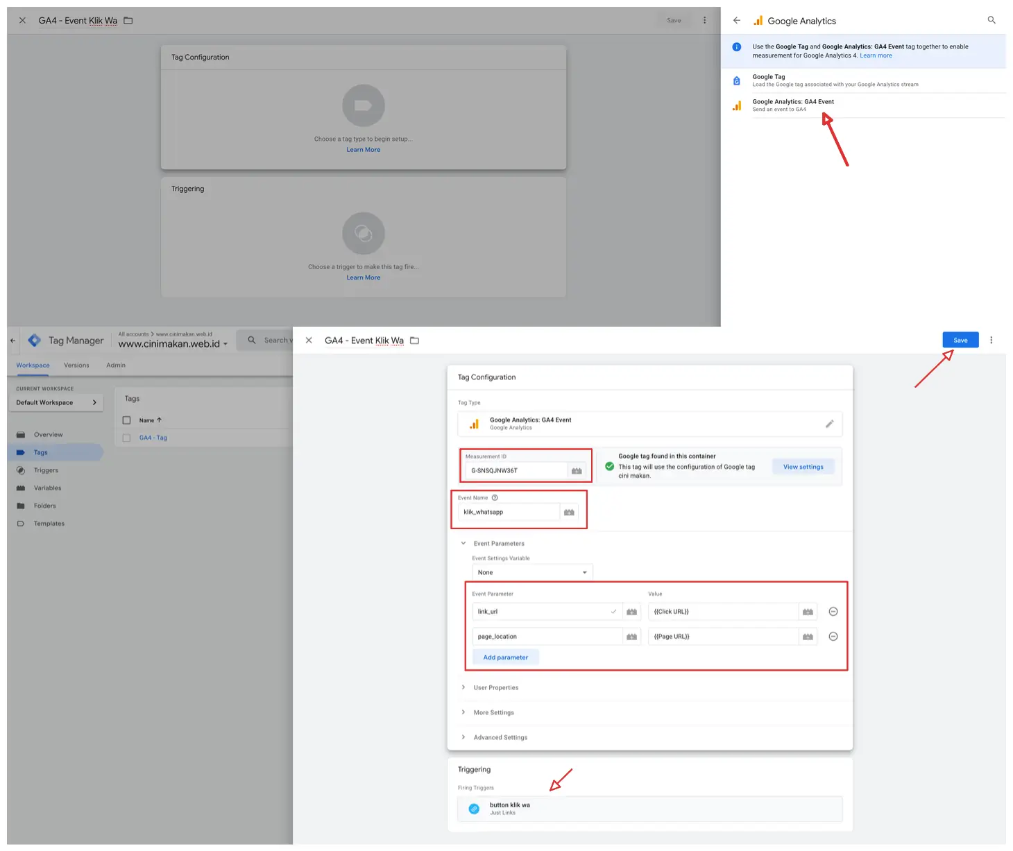Open Learn More under 'Choose a trigger'
Image resolution: width=1013 pixels, height=851 pixels.
pyautogui.click(x=364, y=277)
